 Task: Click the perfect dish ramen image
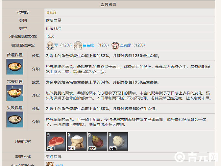point(15,93)
